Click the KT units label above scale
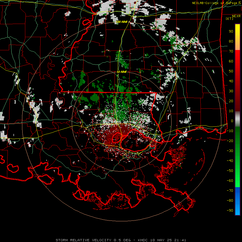This screenshot has height=242, width=242. tap(230, 19)
